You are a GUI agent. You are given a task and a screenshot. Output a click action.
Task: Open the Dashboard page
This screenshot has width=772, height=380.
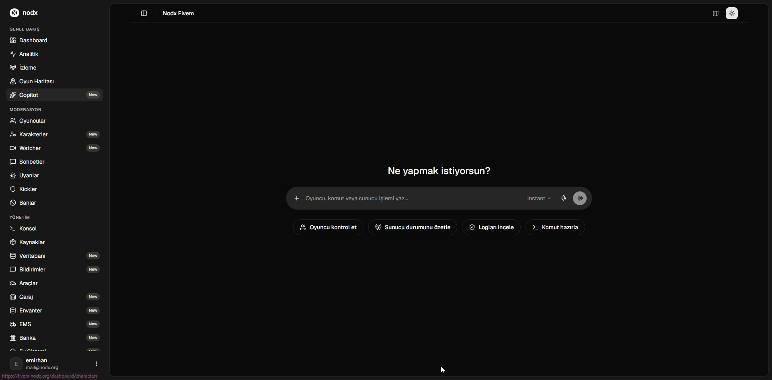[x=55, y=40]
